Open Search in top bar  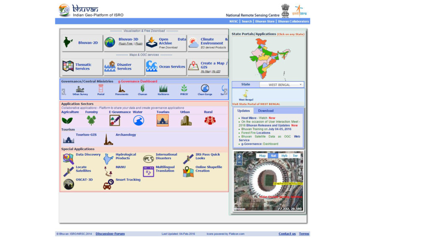(x=246, y=21)
